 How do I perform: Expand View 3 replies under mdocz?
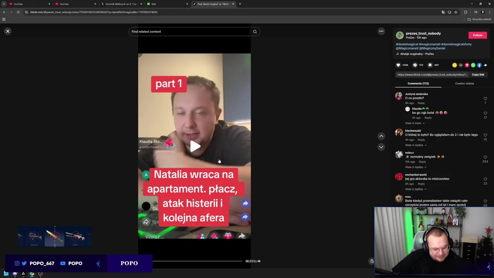(x=416, y=167)
